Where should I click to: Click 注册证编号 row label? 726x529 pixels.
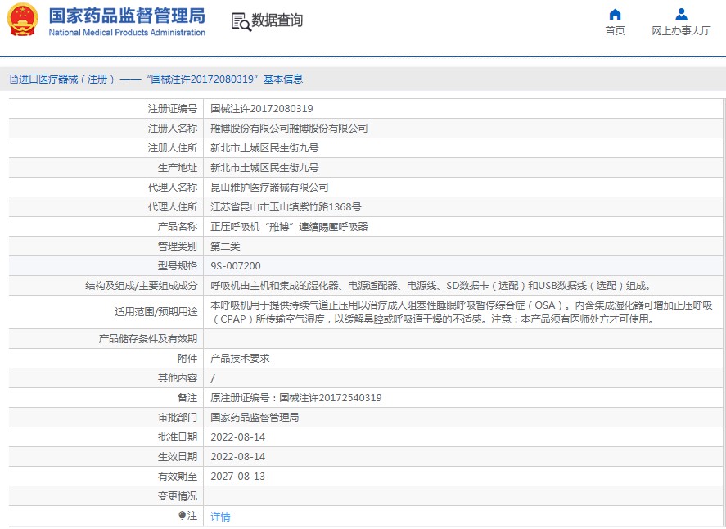tap(172, 109)
